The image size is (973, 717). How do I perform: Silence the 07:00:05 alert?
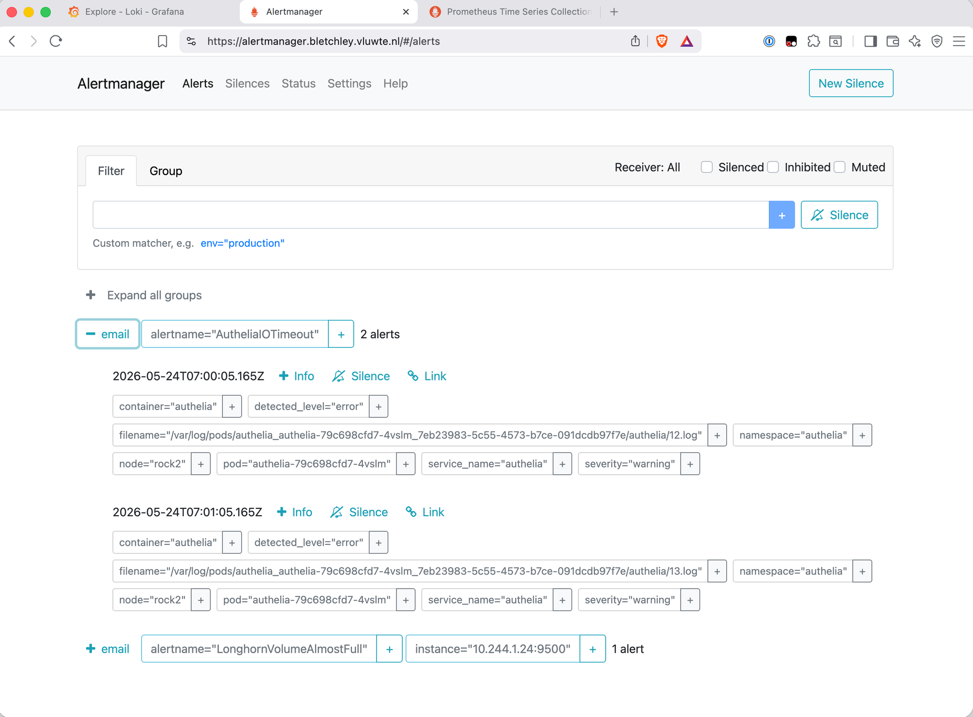pyautogui.click(x=361, y=376)
